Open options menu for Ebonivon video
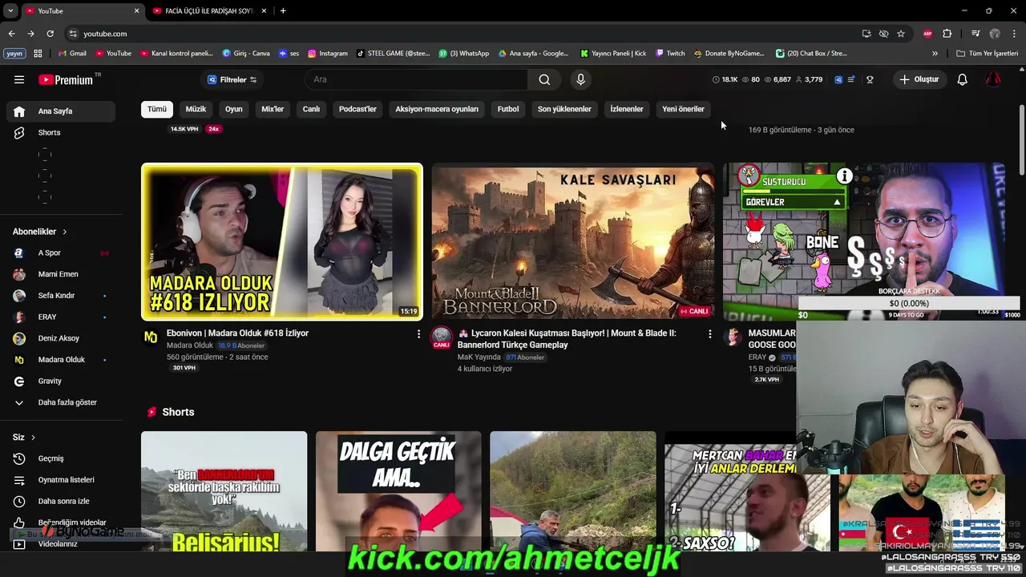Viewport: 1026px width, 577px height. point(418,333)
